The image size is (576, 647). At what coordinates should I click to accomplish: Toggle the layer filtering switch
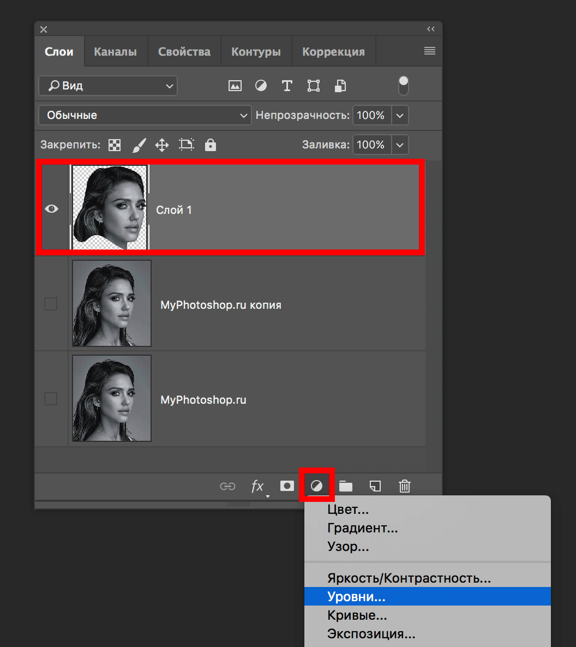click(404, 86)
